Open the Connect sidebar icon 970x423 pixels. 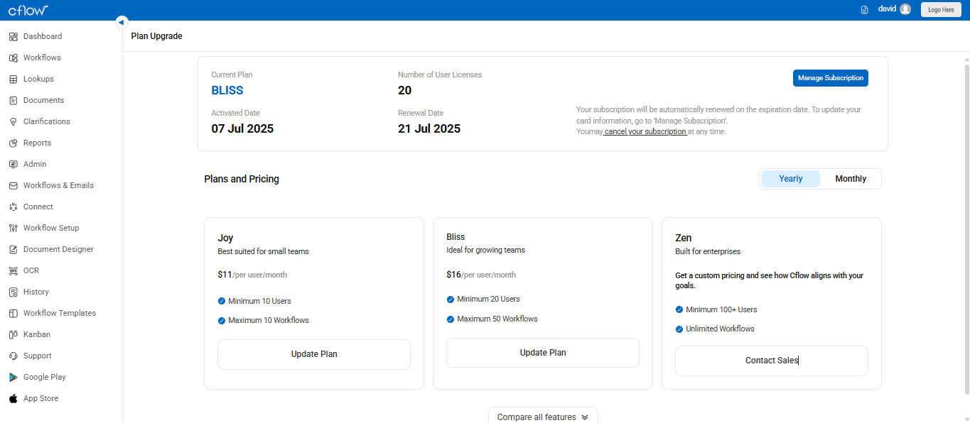(x=13, y=207)
